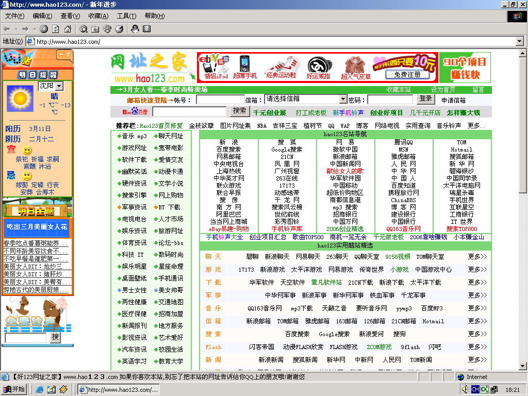Click the speaker volume tray icon
This screenshot has height=396, width=528.
466,390
